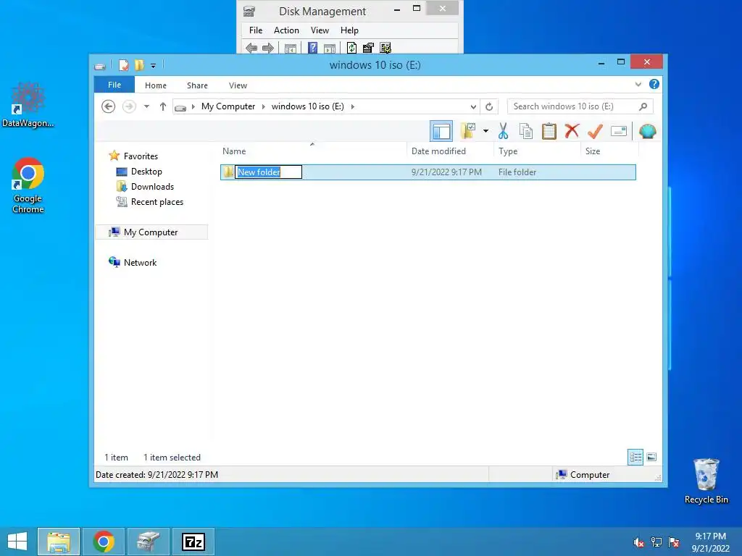Open the Customize Quick Access Toolbar dropdown
Screen dimensions: 742x556
tap(154, 66)
